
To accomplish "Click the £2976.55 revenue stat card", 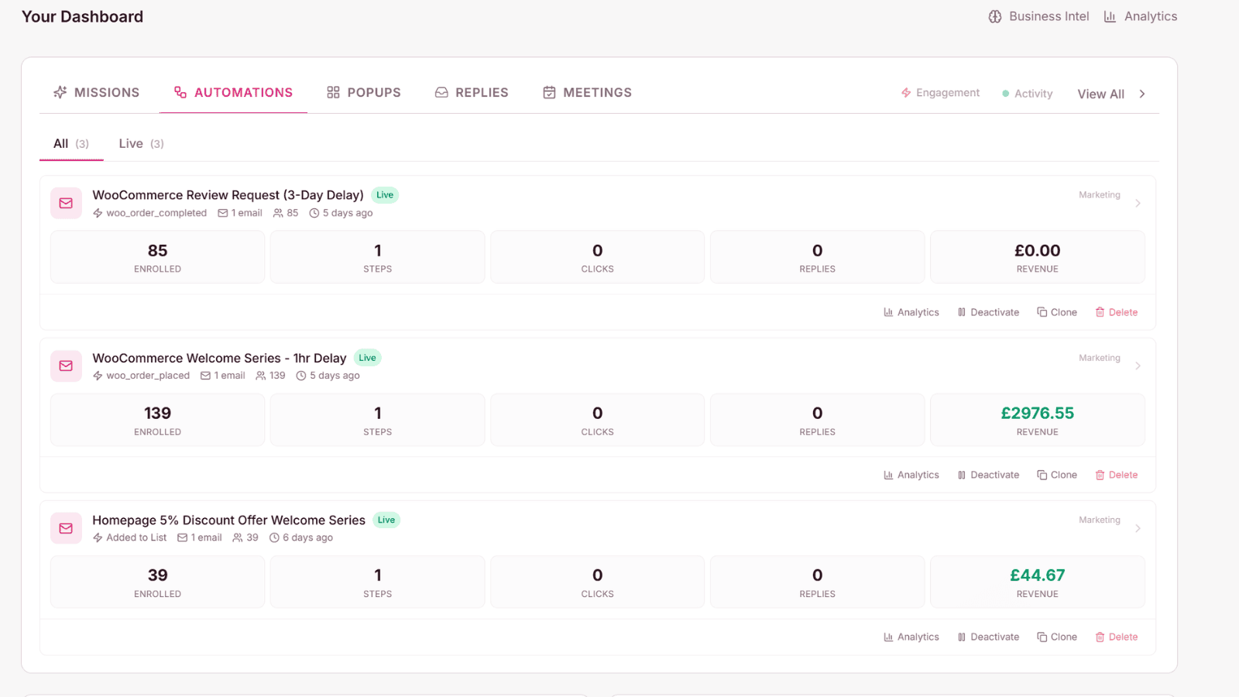I will point(1037,420).
